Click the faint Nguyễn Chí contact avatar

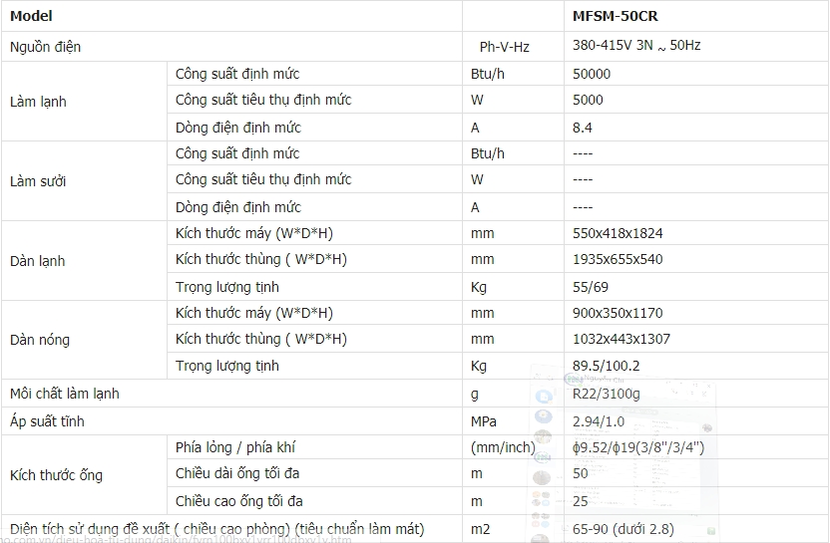575,380
